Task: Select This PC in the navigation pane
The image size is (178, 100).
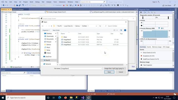Action: pyautogui.click(x=48, y=60)
